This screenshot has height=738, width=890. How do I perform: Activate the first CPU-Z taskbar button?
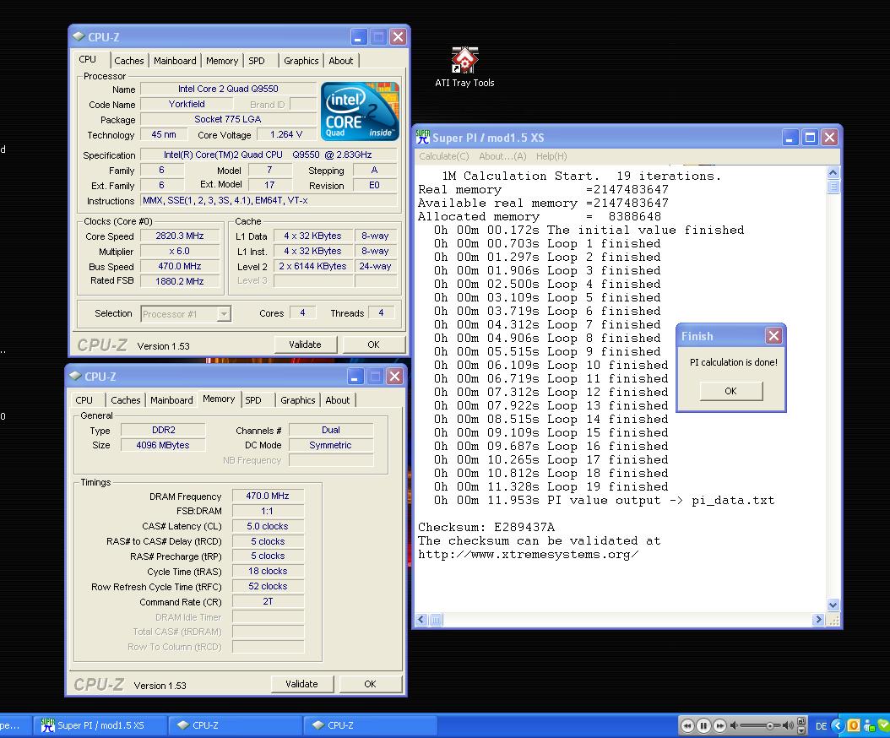[x=236, y=725]
